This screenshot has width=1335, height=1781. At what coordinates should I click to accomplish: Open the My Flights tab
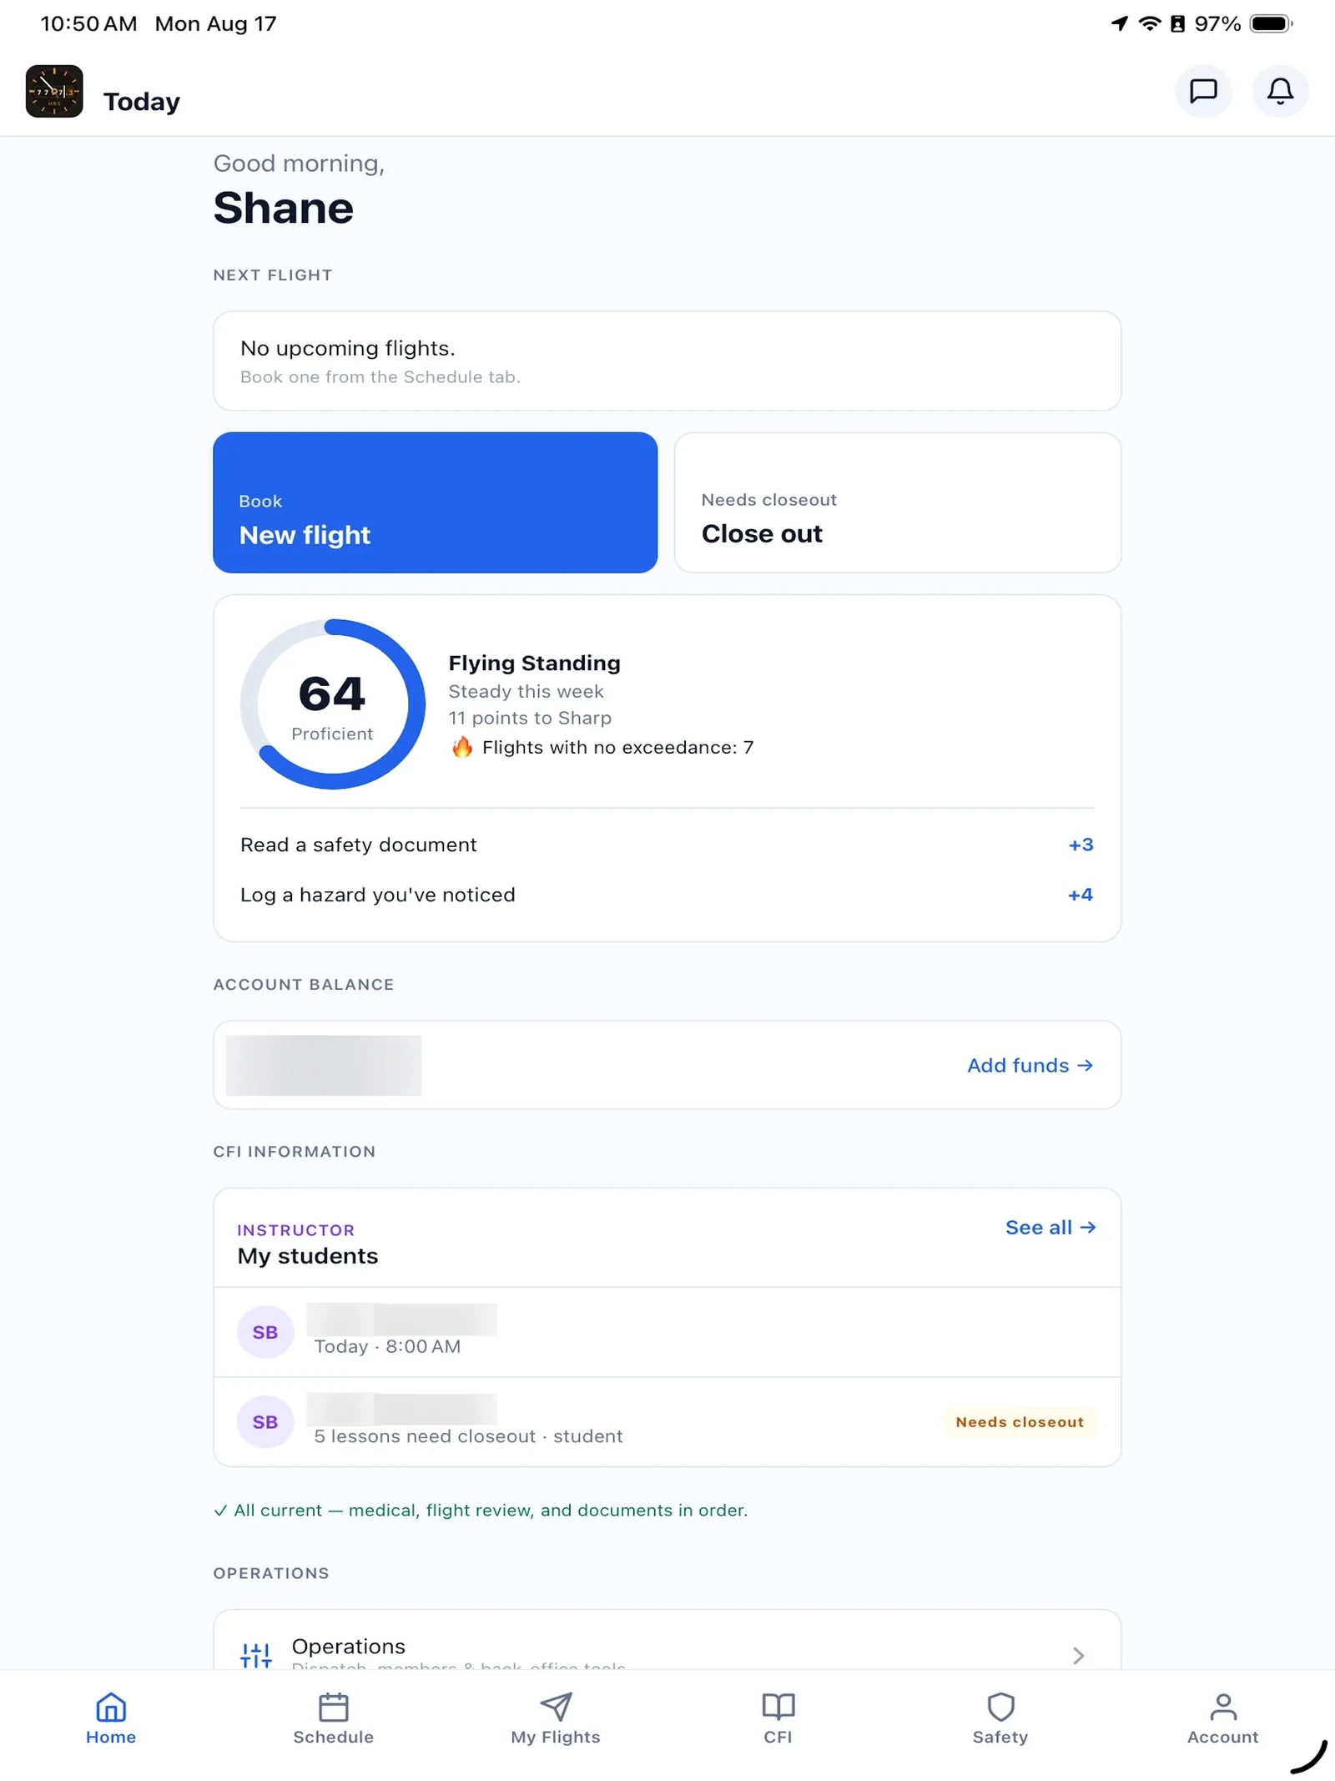point(556,1719)
